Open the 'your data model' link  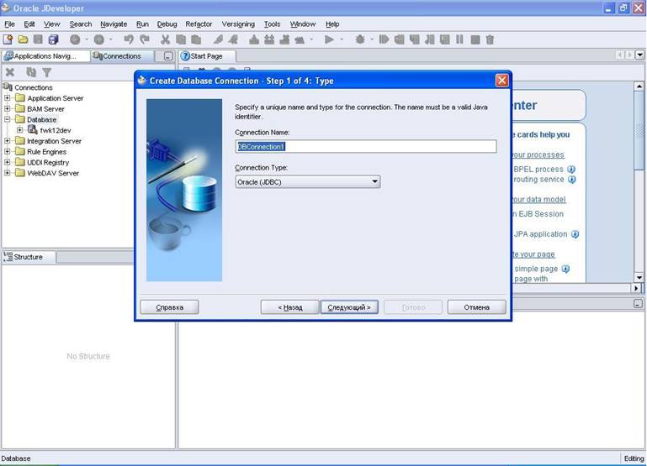click(x=538, y=199)
